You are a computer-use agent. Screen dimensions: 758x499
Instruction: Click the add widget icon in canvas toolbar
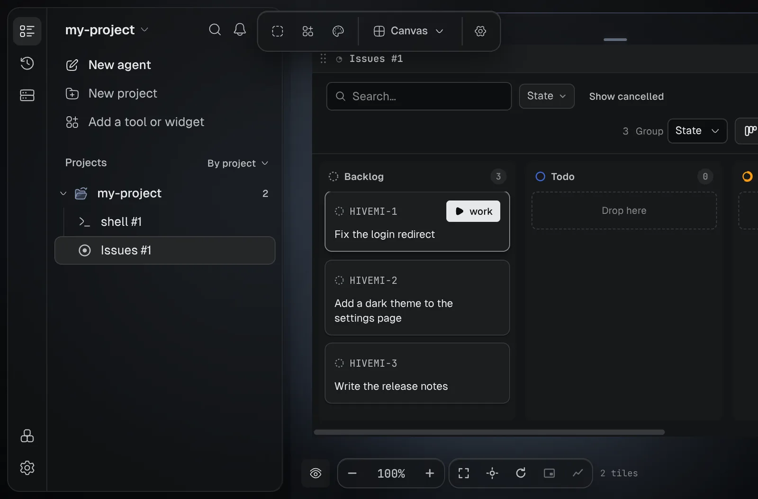click(307, 31)
